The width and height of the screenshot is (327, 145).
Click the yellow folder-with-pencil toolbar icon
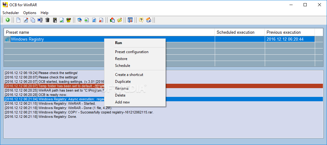(119, 20)
